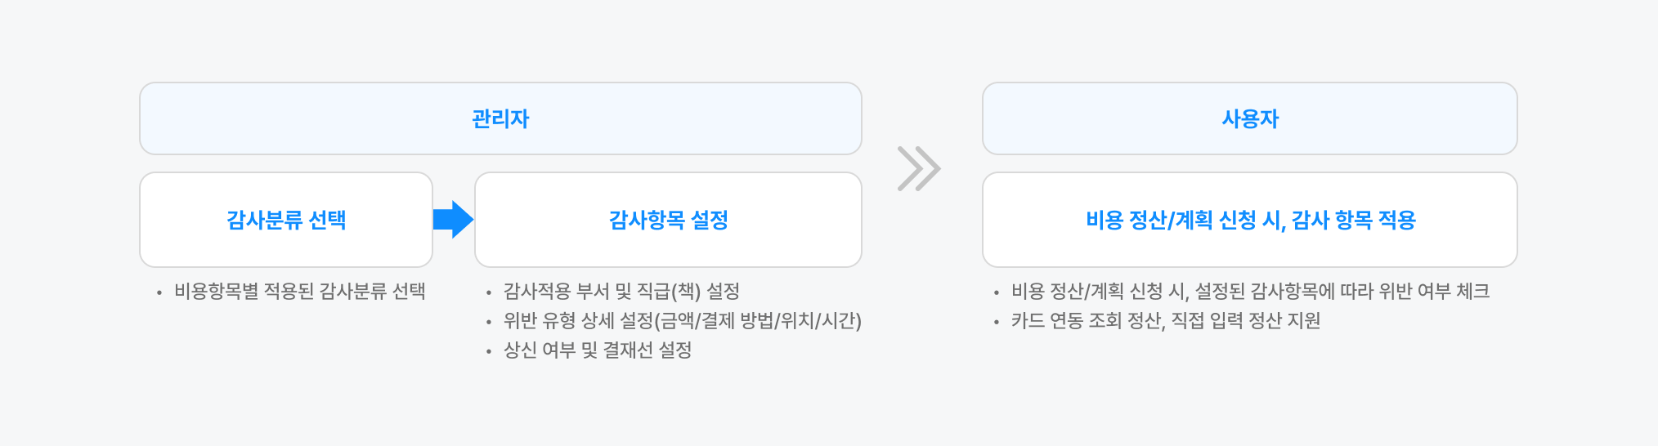Click the 상신 여부 및 결재선 설정 text
Viewport: 1658px width, 446px height.
pyautogui.click(x=598, y=350)
